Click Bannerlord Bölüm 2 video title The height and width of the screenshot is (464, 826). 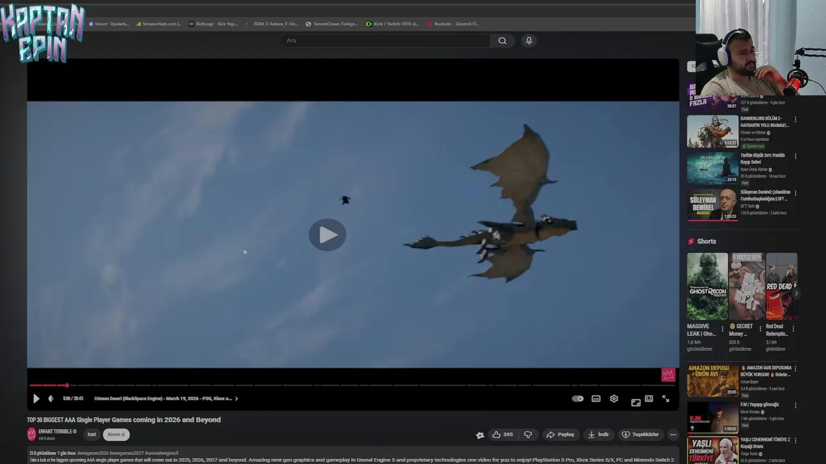click(765, 122)
